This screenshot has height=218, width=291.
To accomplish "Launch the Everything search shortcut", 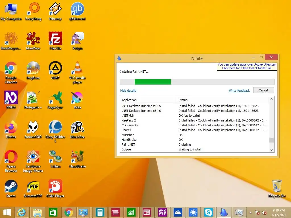I will 33,11.
